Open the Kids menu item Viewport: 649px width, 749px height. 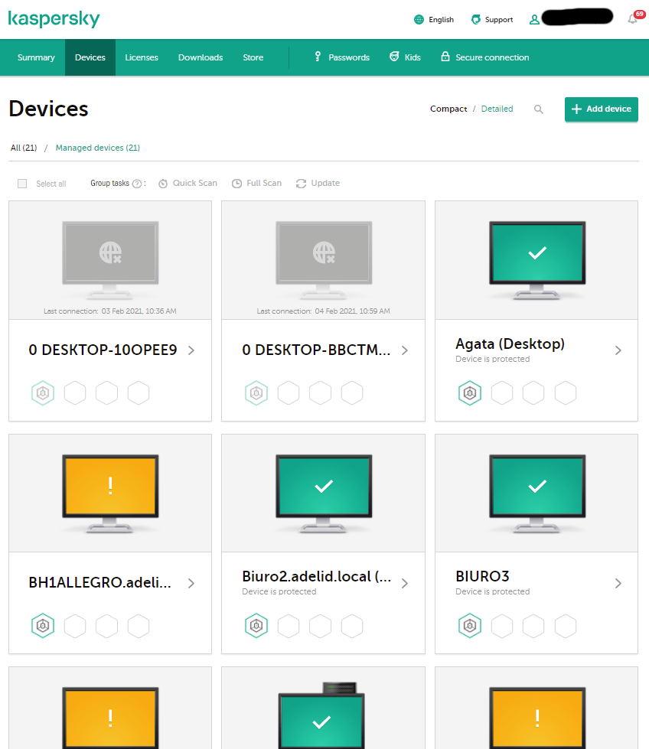tap(406, 57)
